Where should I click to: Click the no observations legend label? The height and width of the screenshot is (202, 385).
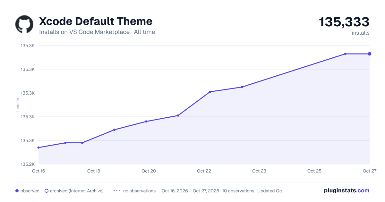[139, 191]
